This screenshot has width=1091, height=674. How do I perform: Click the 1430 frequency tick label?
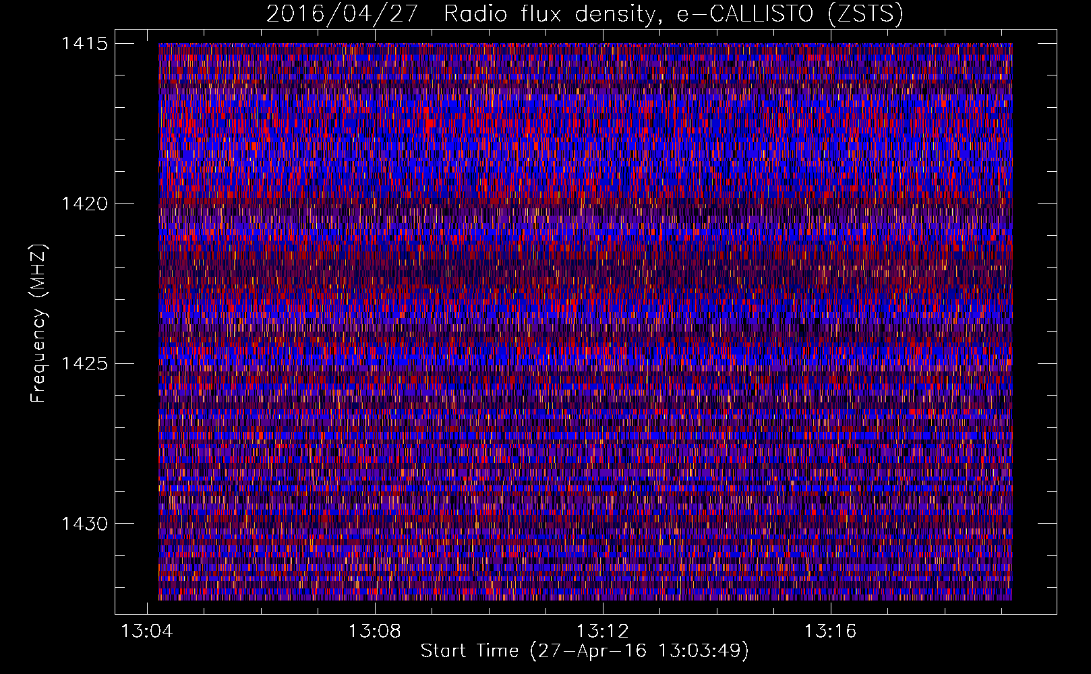tap(85, 524)
